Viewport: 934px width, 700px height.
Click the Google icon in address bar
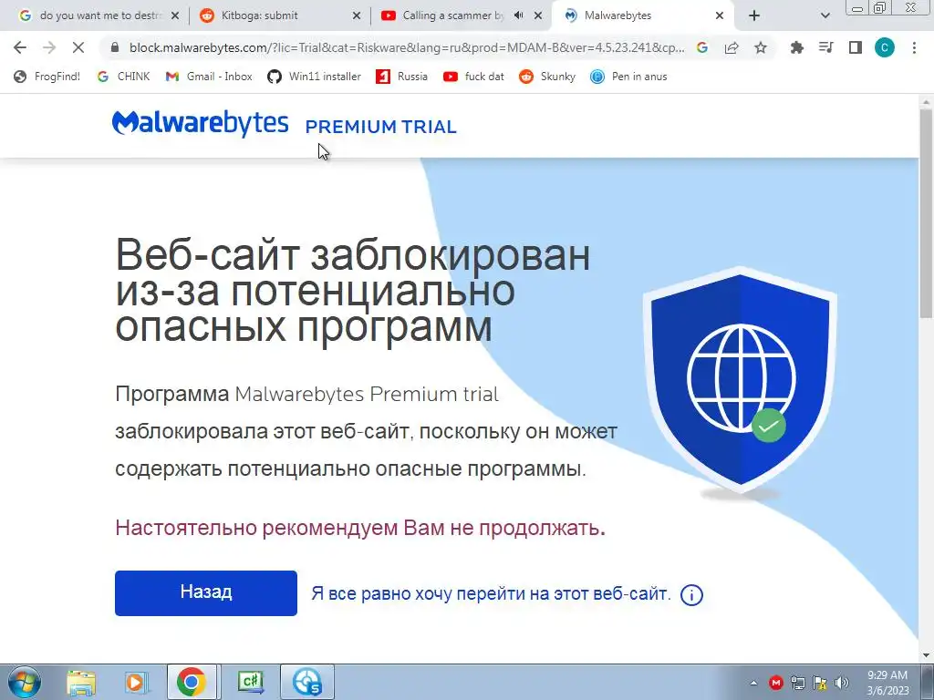coord(702,47)
